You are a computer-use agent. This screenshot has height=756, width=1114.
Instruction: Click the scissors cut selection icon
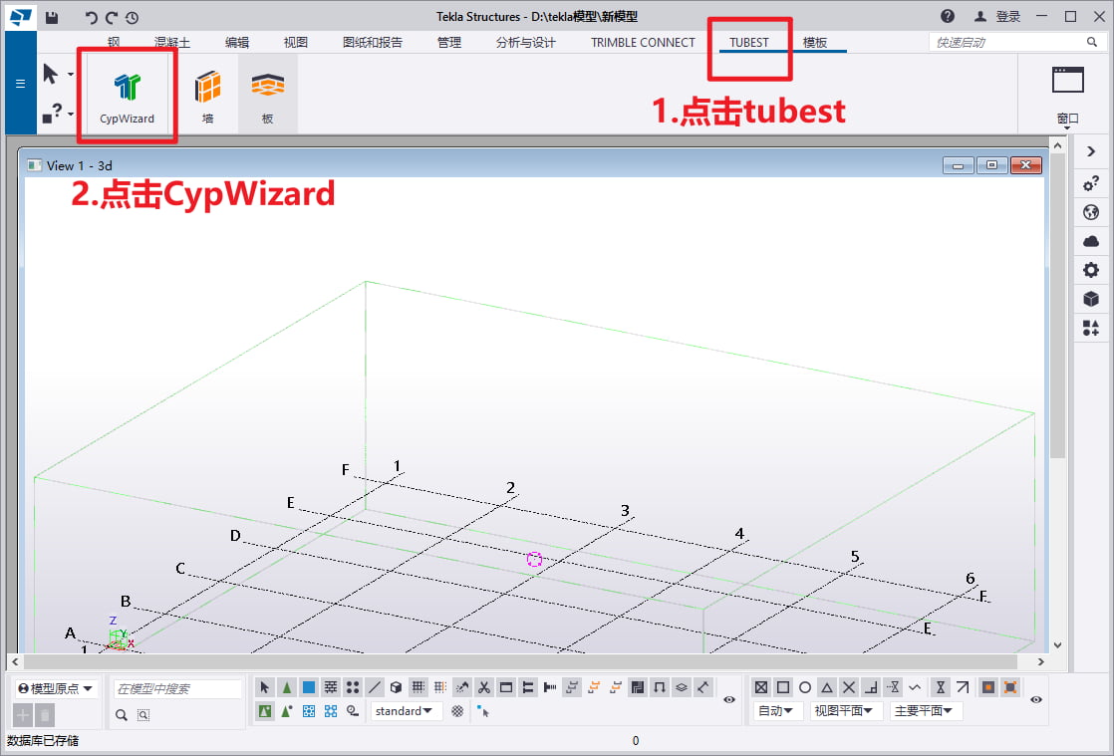coord(484,687)
